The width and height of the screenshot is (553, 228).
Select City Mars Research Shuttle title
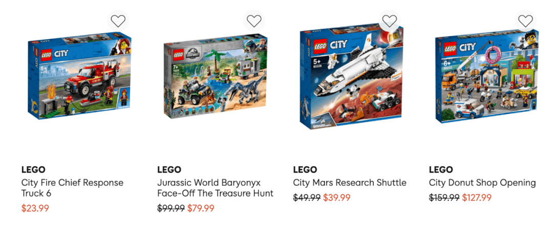(x=350, y=183)
